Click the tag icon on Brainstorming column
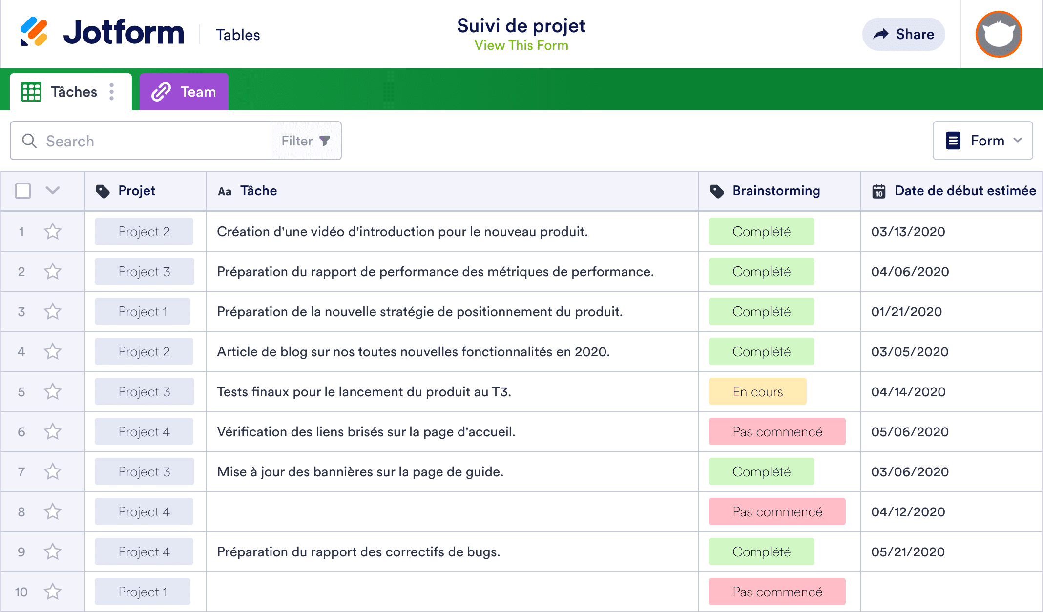This screenshot has width=1043, height=612. click(x=717, y=191)
